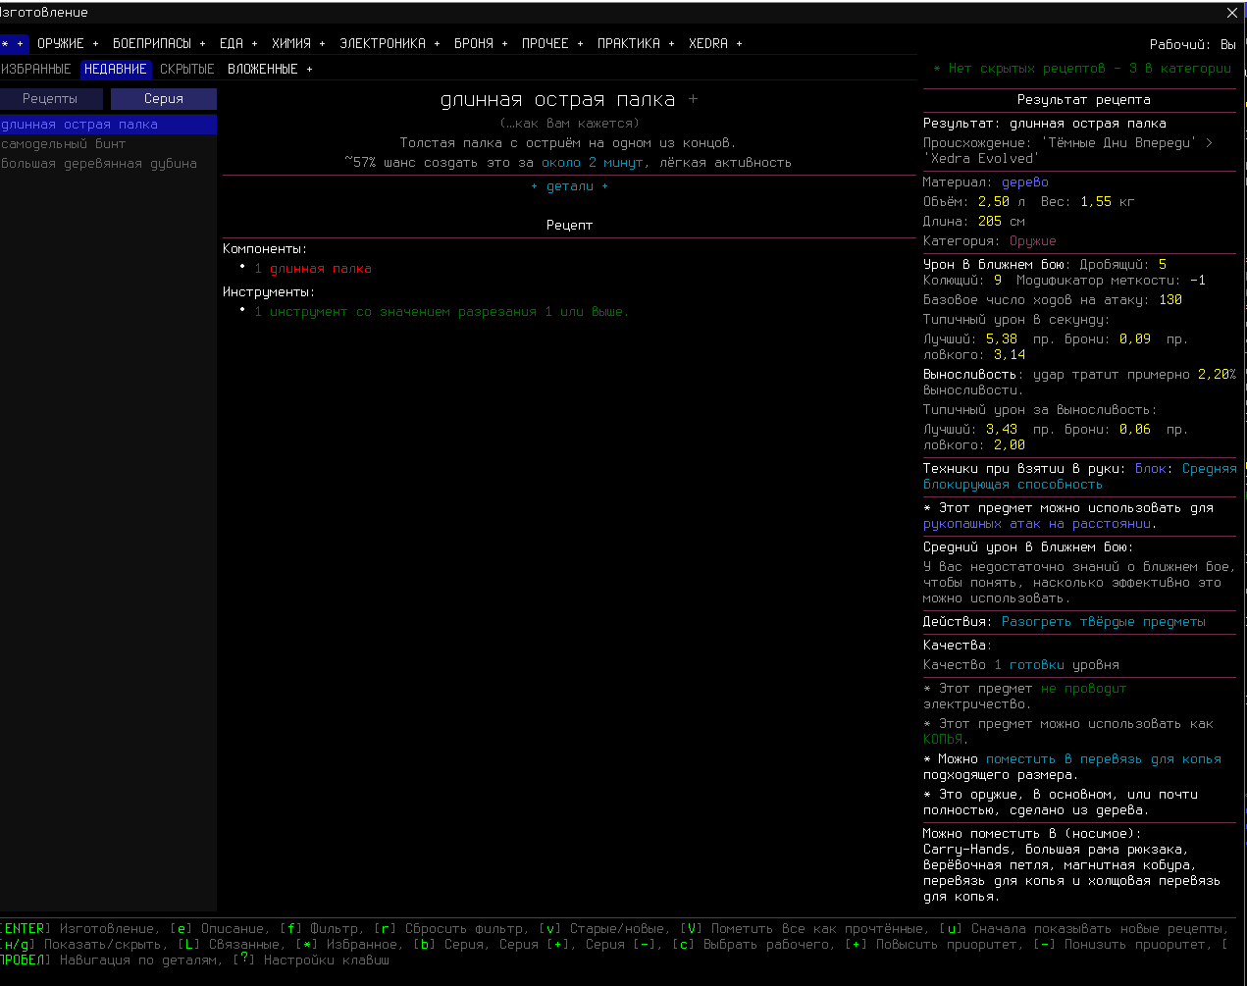Click [+] Повысить приоритет hint

[932, 945]
